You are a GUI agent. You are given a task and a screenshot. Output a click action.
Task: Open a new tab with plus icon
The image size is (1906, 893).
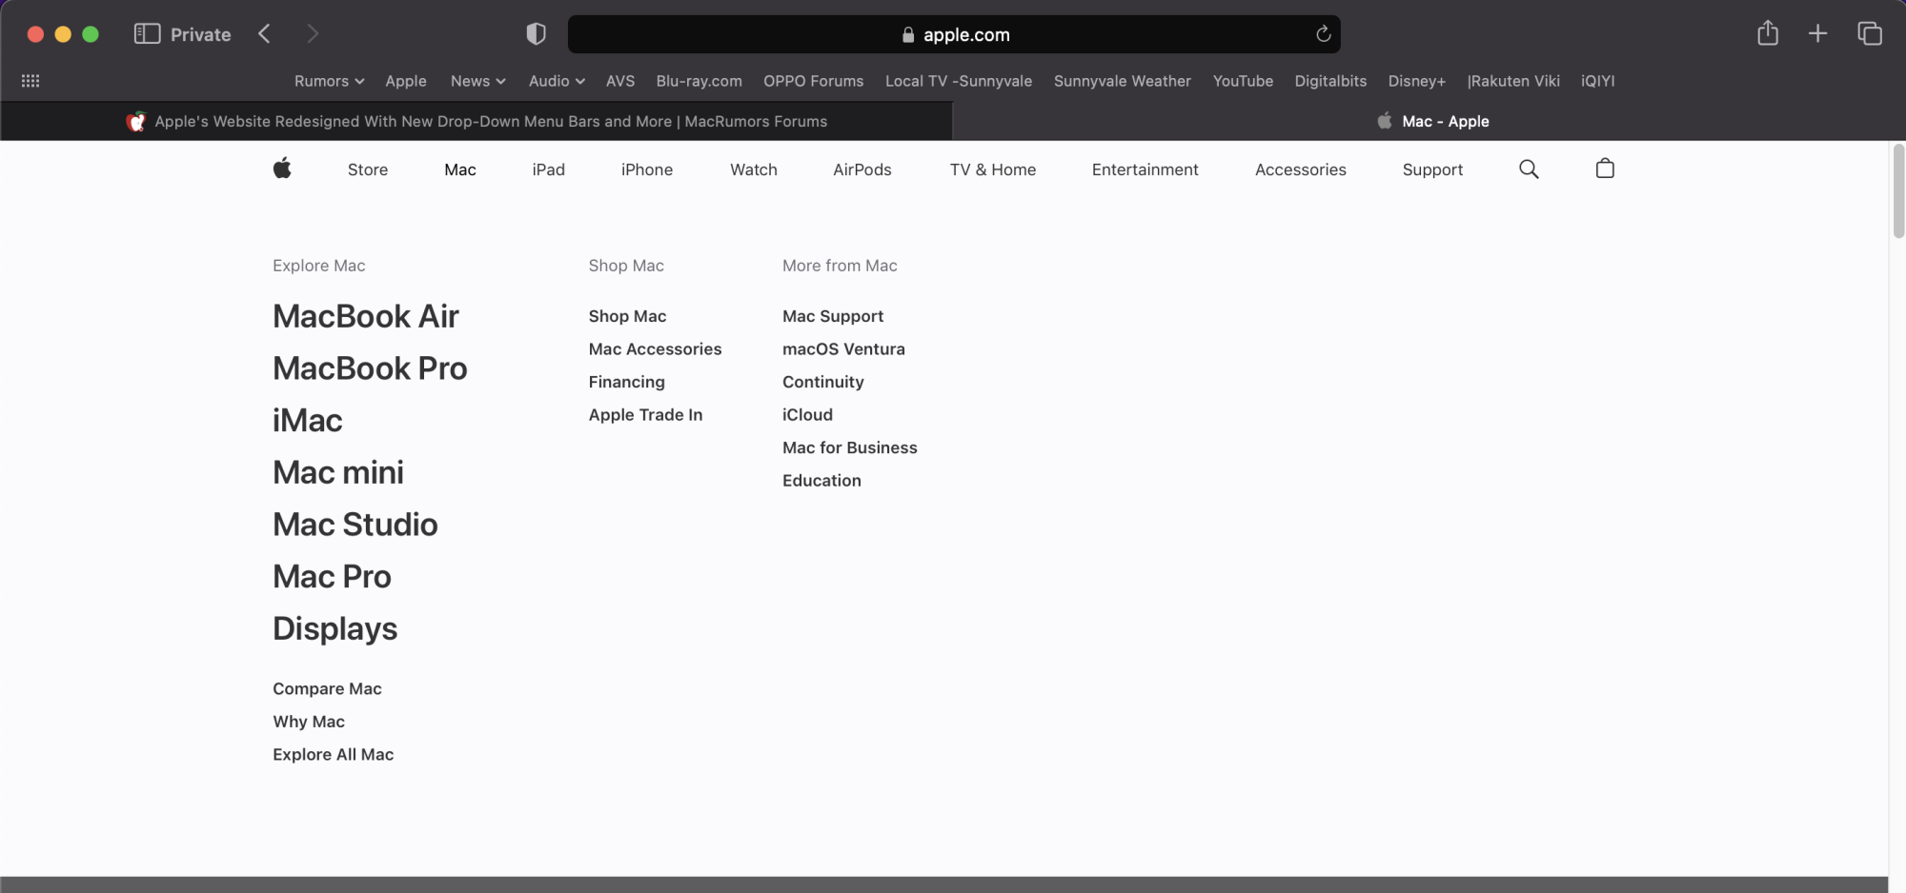point(1817,34)
